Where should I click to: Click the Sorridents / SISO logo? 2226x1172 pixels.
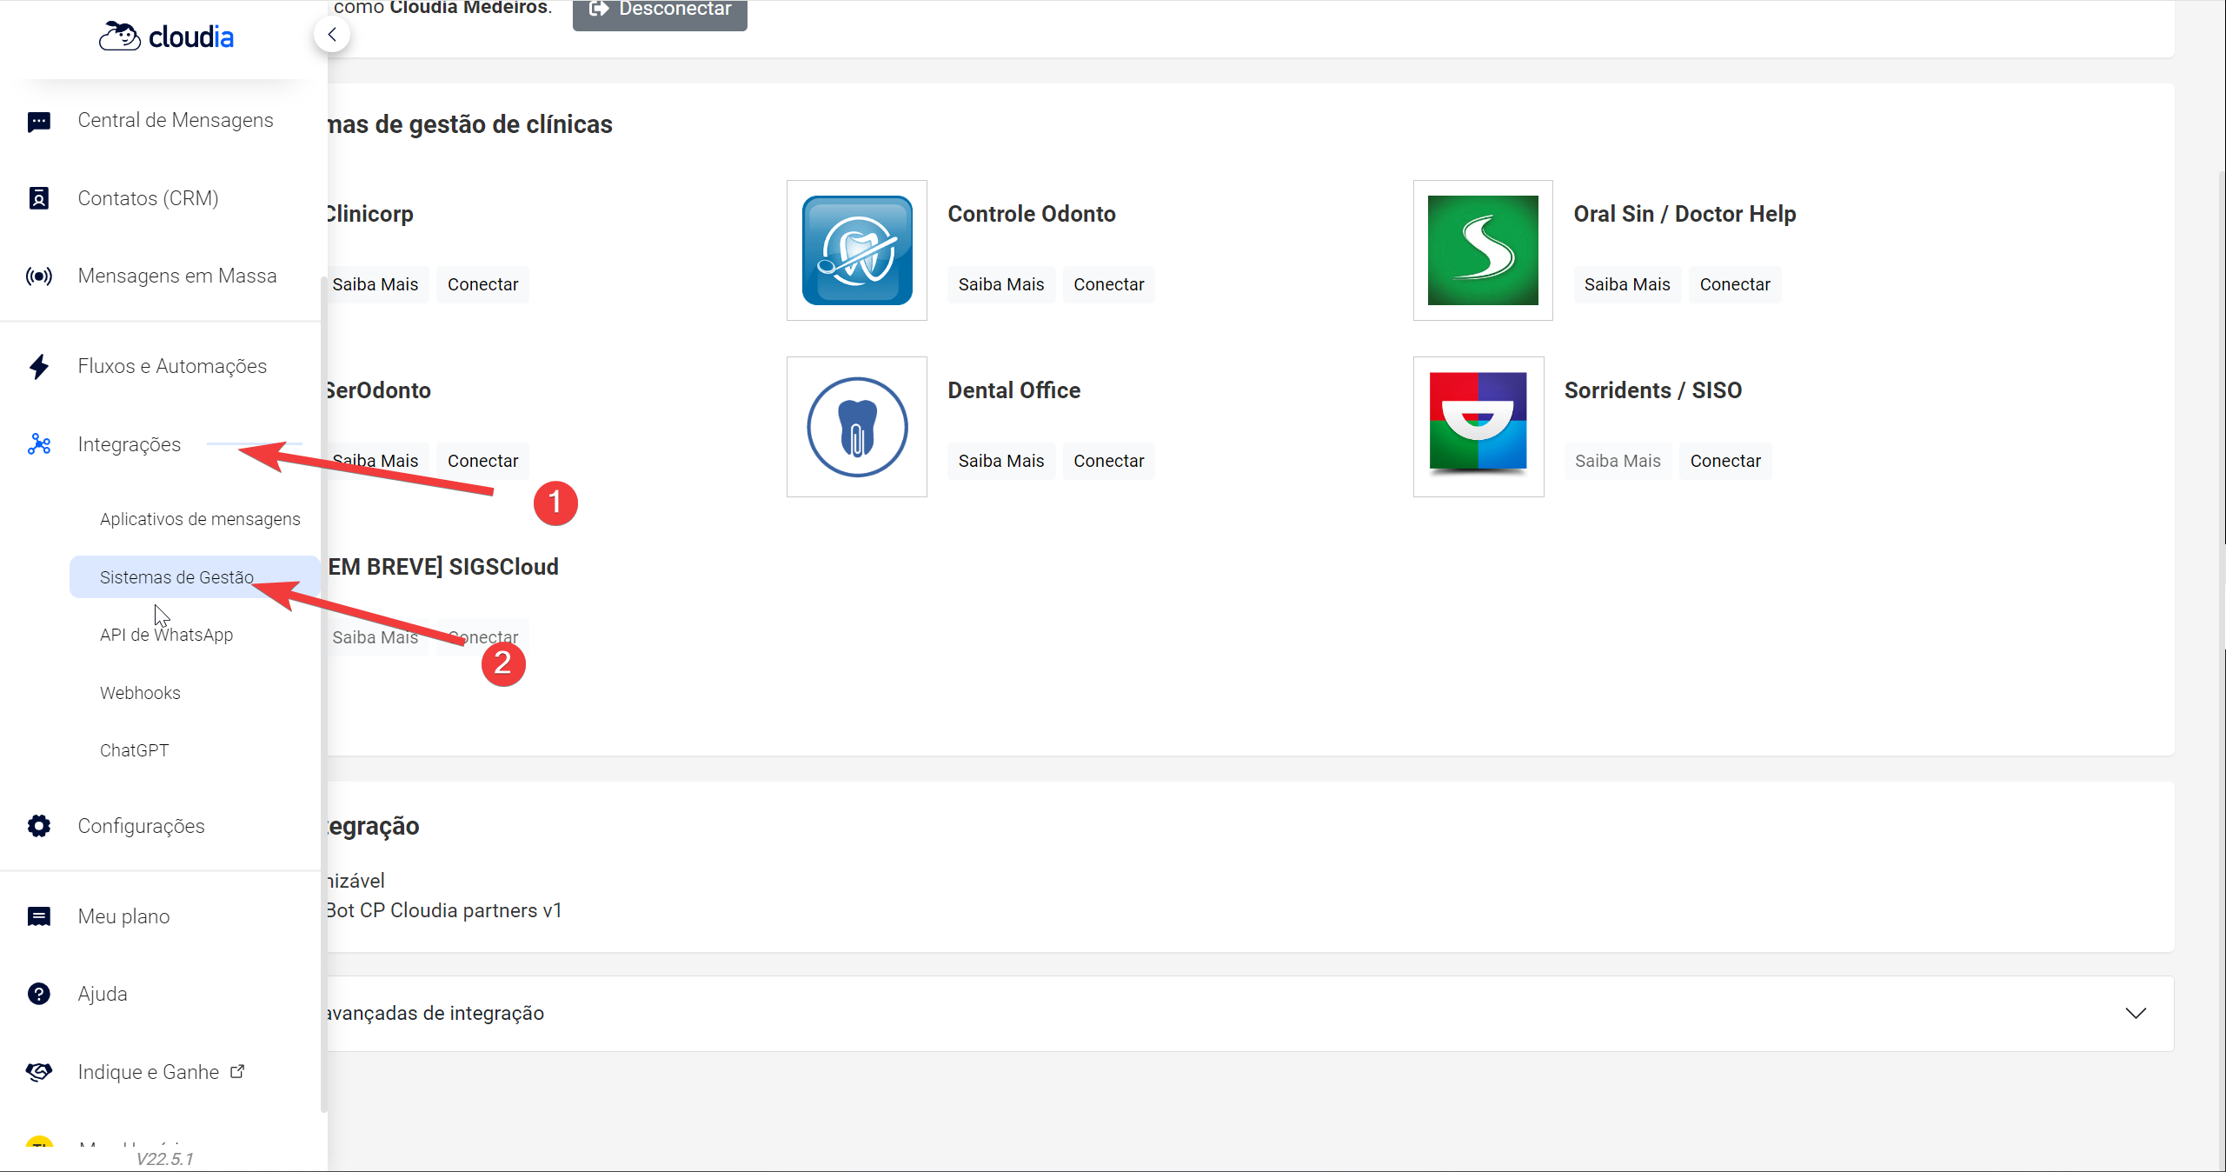coord(1478,427)
